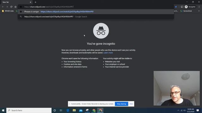Expand the bookmarks overflow chevron
The height and width of the screenshot is (113, 202).
click(x=199, y=11)
